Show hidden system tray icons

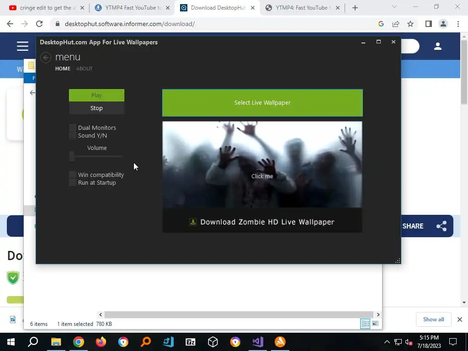(x=387, y=342)
